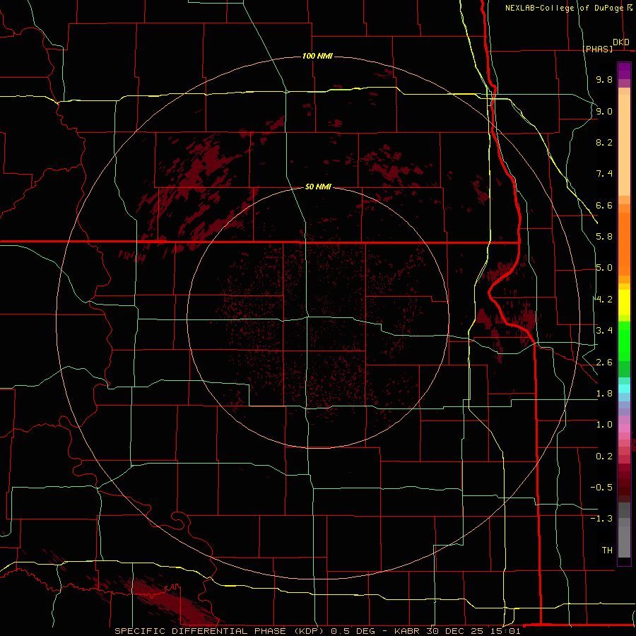Click the NEXLAB-College of DuPage credit text

pyautogui.click(x=564, y=8)
